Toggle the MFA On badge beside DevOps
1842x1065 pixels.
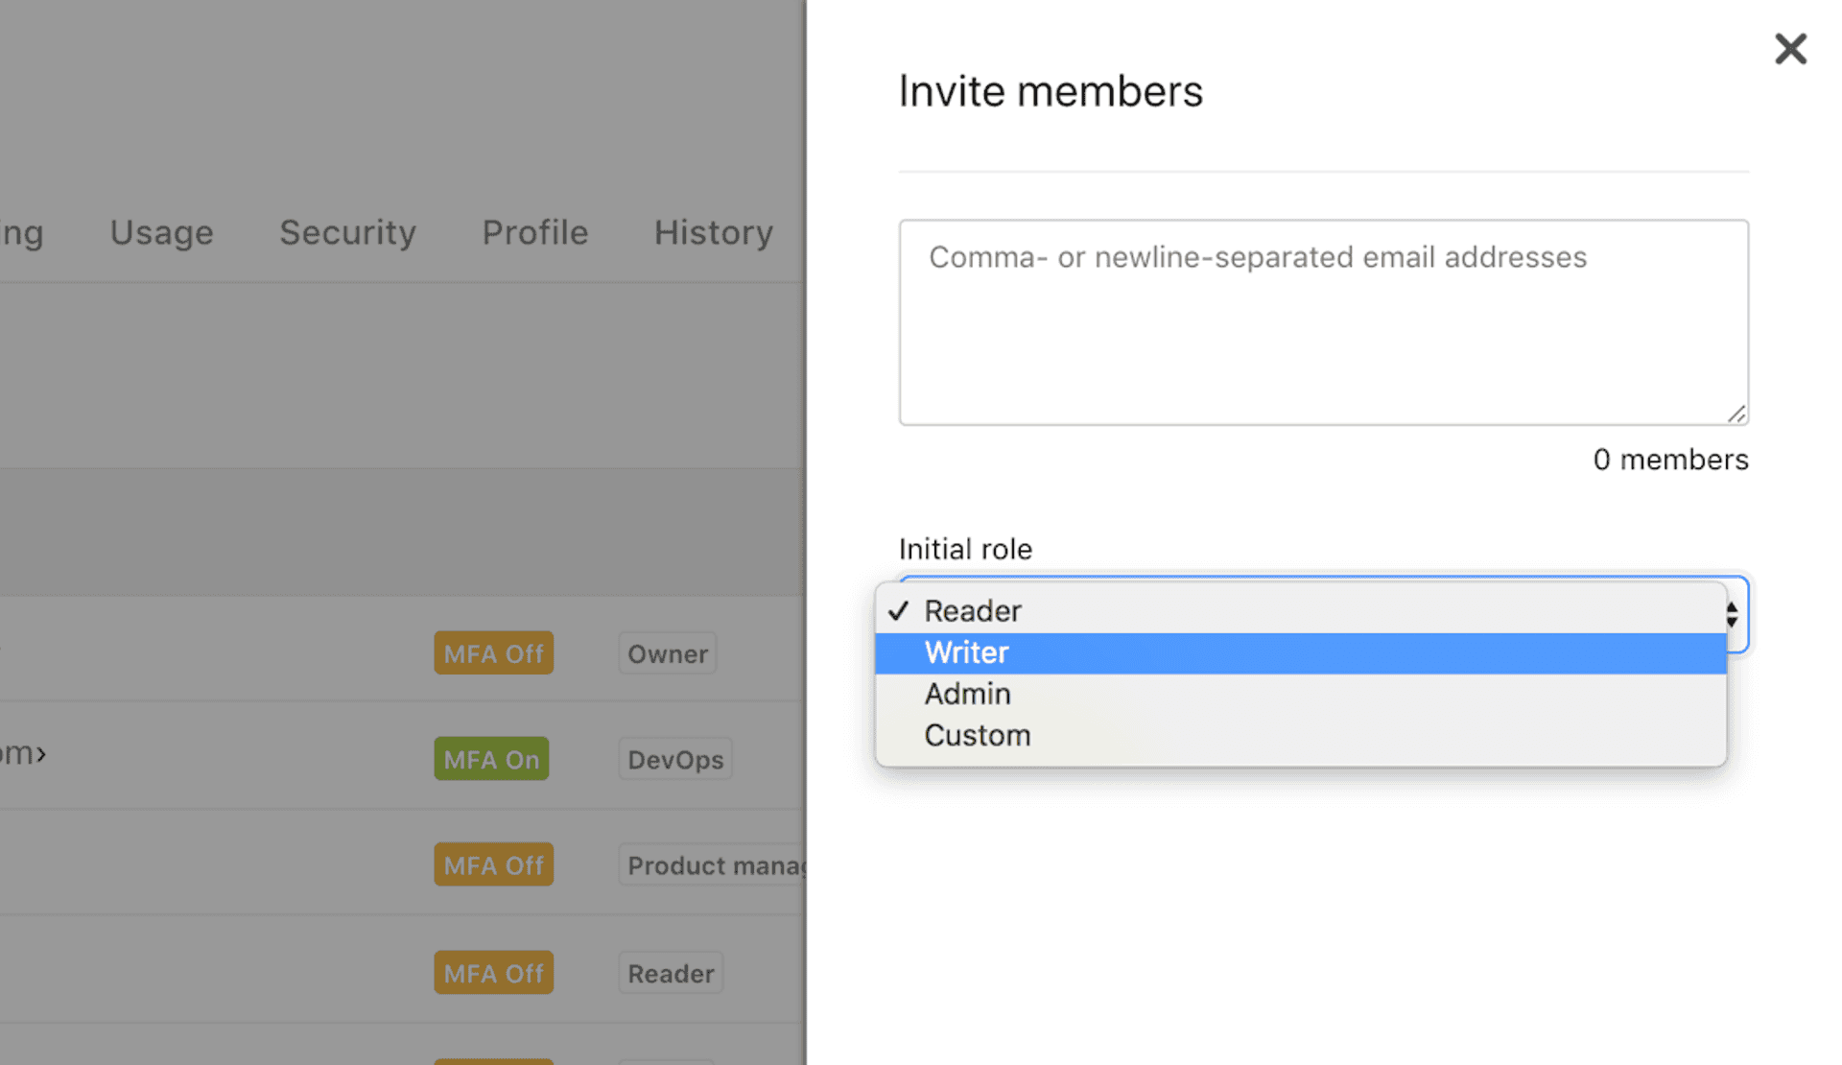[490, 758]
